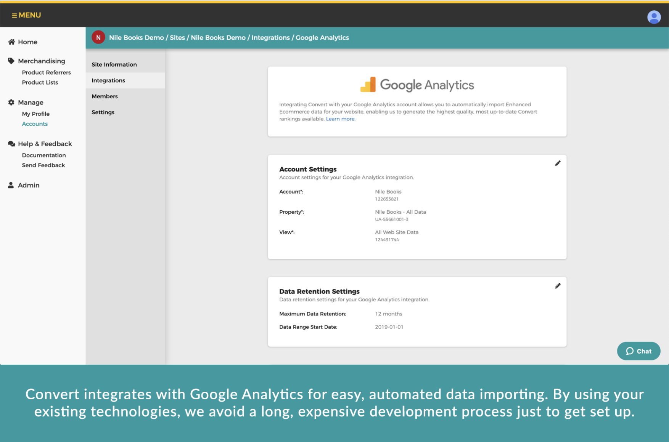Open the Merchandising section

(x=41, y=61)
